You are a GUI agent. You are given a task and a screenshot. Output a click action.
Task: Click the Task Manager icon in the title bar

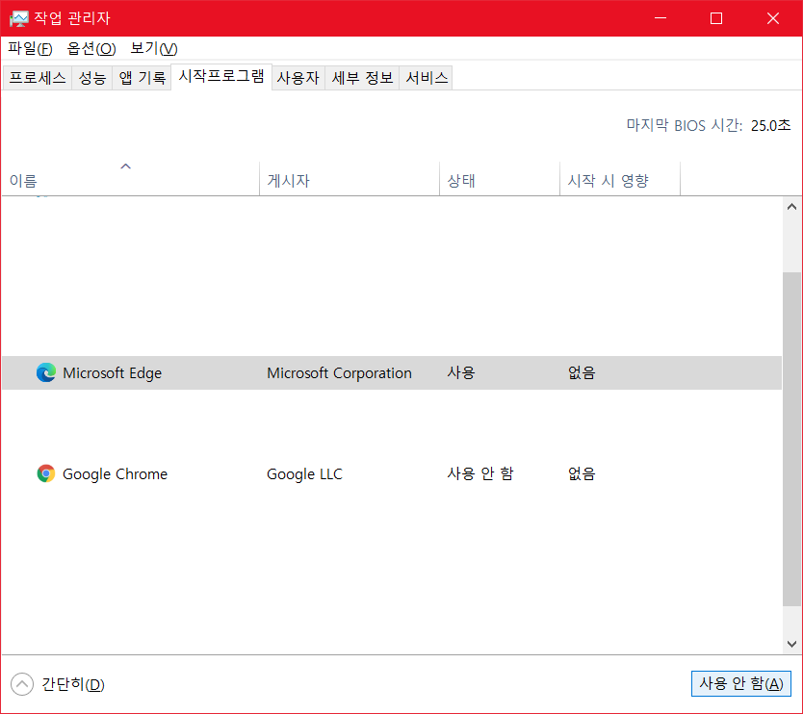point(19,18)
